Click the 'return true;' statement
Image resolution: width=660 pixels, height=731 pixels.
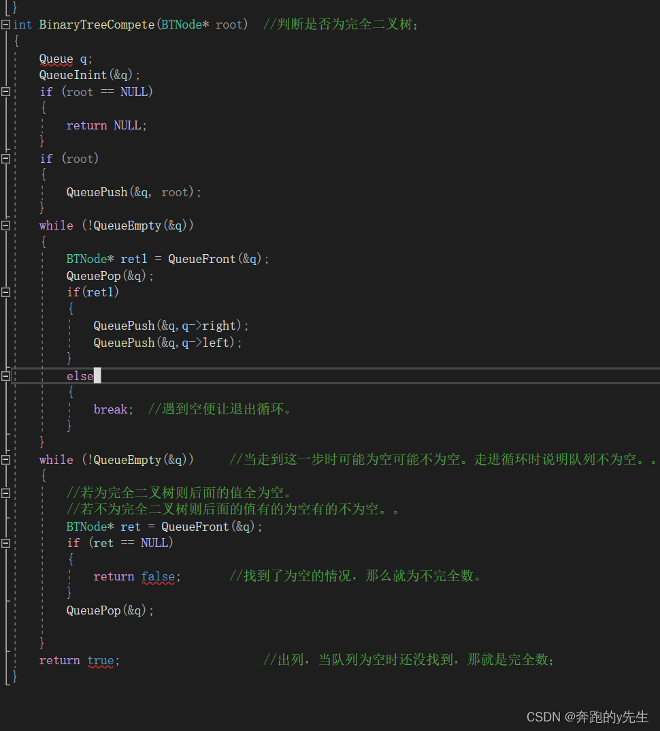pyautogui.click(x=79, y=661)
